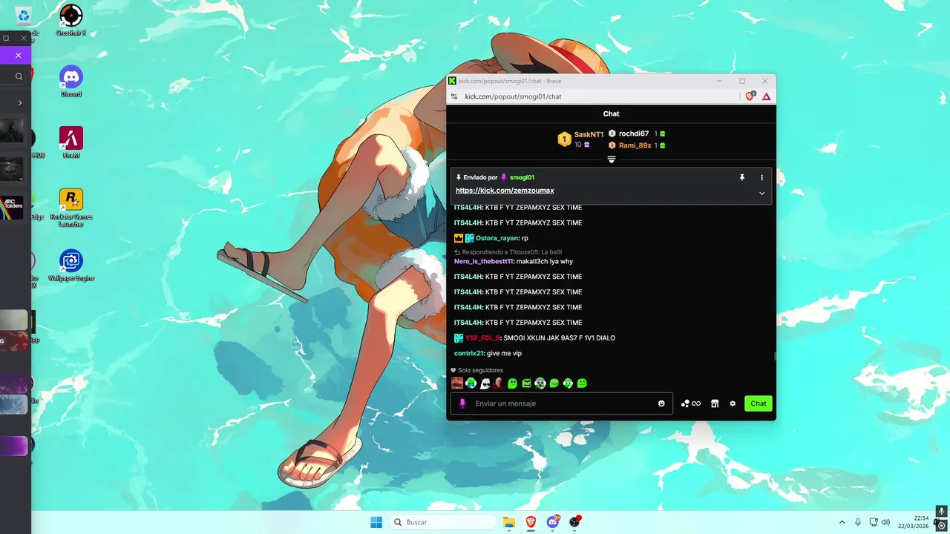Focus the Enviar un mensaje field
This screenshot has height=534, width=950.
click(x=562, y=403)
